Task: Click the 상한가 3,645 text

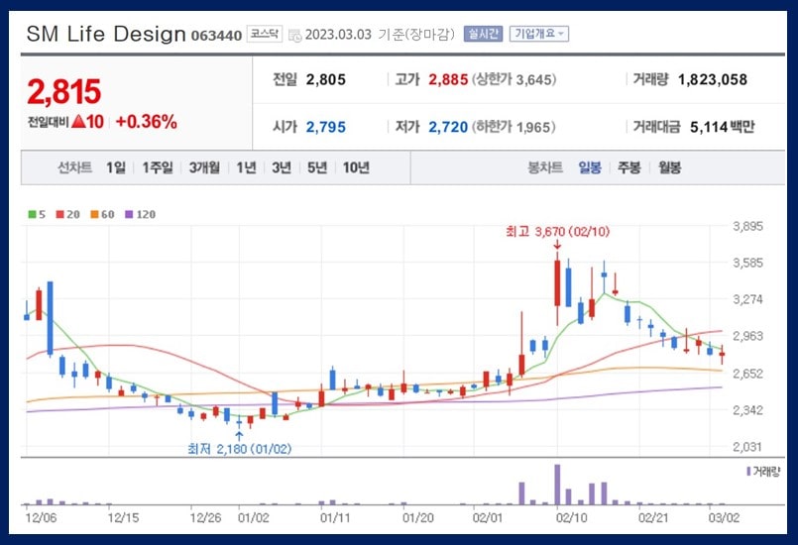Action: [x=514, y=80]
